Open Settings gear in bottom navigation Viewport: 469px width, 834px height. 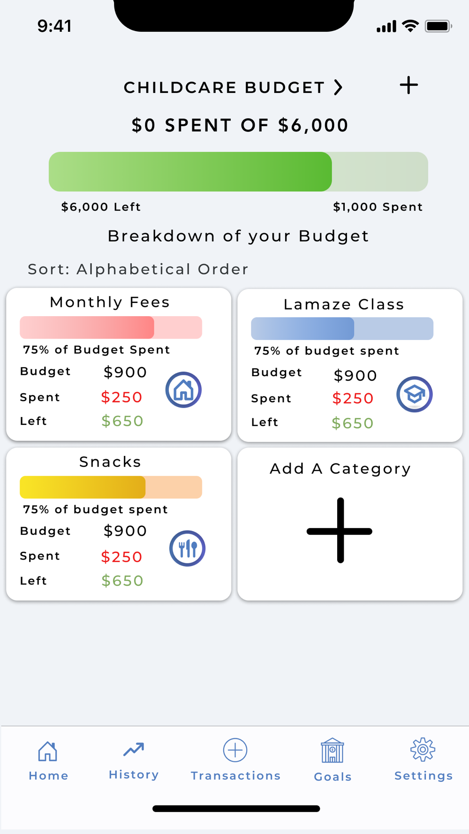(x=424, y=761)
